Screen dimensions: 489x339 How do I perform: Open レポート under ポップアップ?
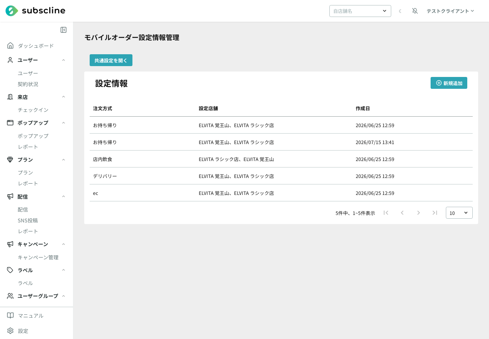[28, 147]
